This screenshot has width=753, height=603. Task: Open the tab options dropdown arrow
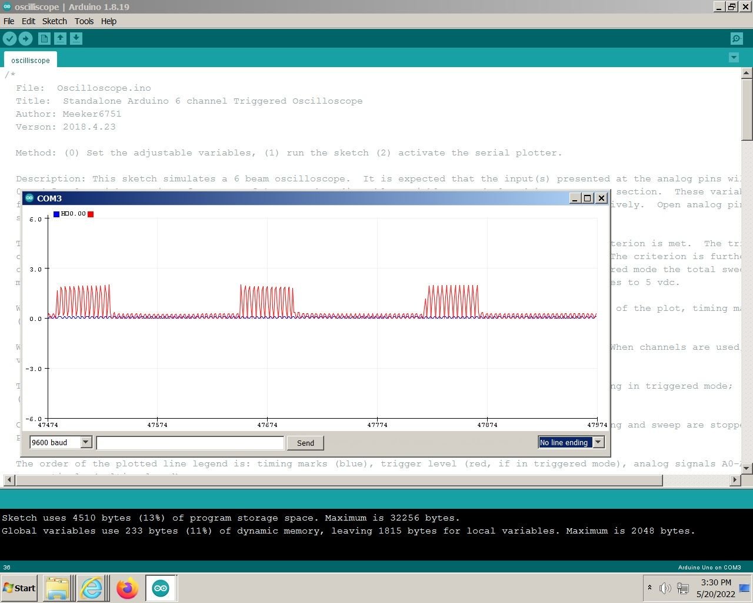pos(734,57)
